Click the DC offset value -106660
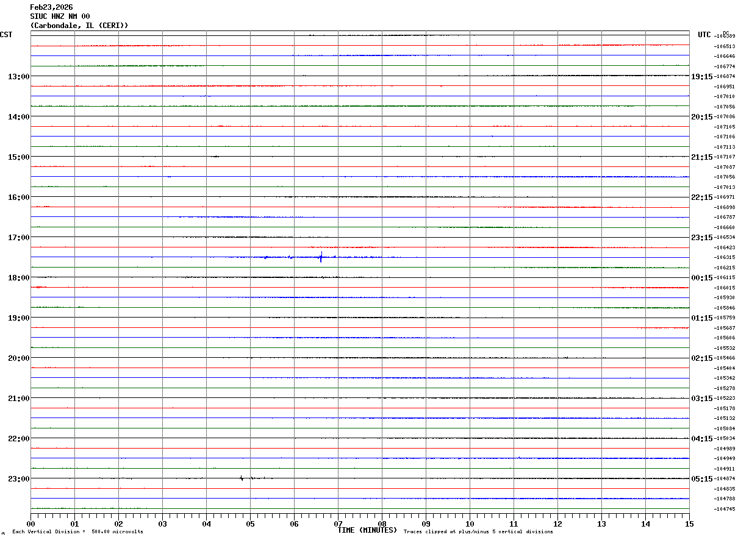738x540 pixels. (724, 227)
